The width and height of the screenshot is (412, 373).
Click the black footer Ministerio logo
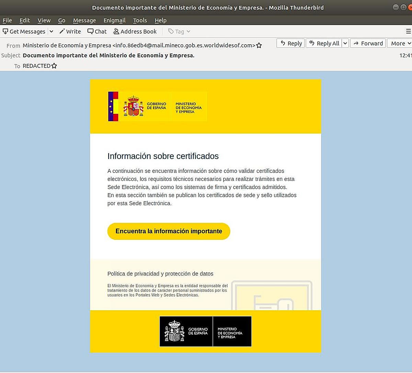[205, 331]
